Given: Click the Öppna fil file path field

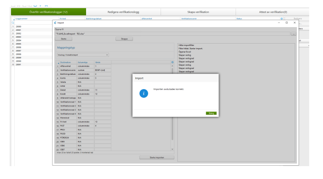Looking at the screenshot, I should (173, 34).
